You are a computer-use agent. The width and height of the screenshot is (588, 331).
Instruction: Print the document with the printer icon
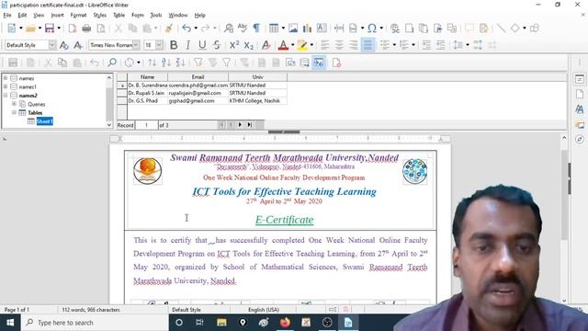click(86, 29)
